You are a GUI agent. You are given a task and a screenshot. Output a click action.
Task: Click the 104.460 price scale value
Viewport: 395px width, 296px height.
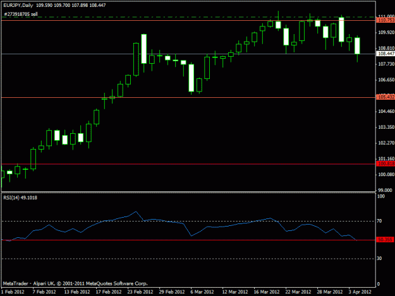[386, 112]
